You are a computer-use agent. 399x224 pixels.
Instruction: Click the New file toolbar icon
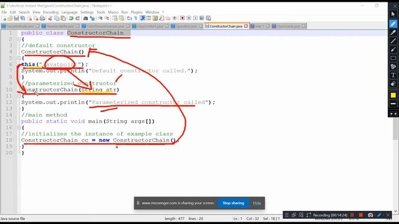(x=4, y=18)
